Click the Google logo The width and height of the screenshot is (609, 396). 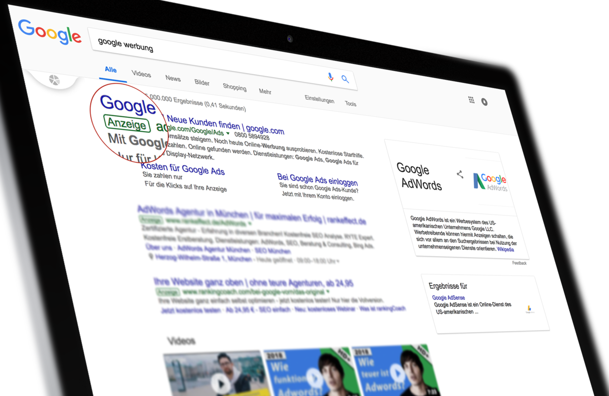point(50,32)
